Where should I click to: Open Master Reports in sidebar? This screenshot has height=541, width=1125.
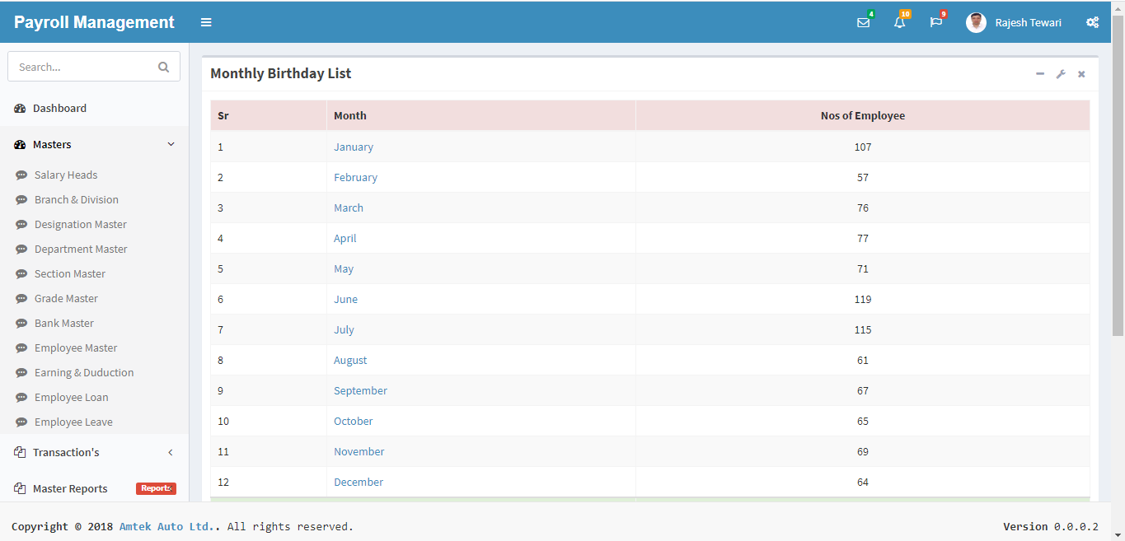click(70, 488)
